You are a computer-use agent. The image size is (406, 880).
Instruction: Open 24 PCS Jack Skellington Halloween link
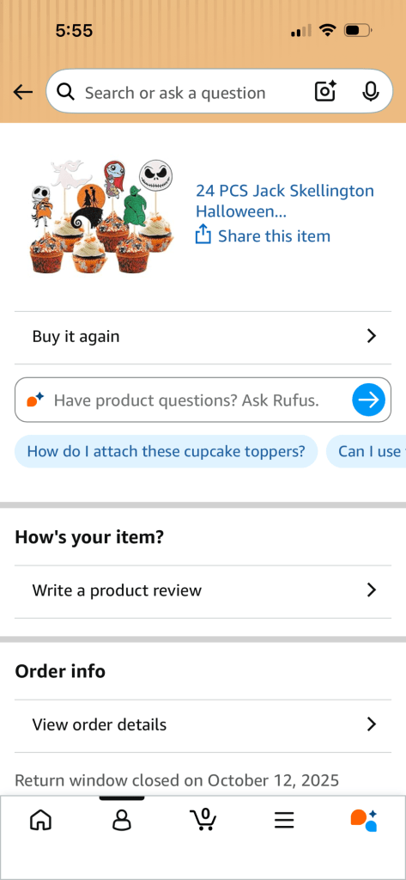point(284,201)
